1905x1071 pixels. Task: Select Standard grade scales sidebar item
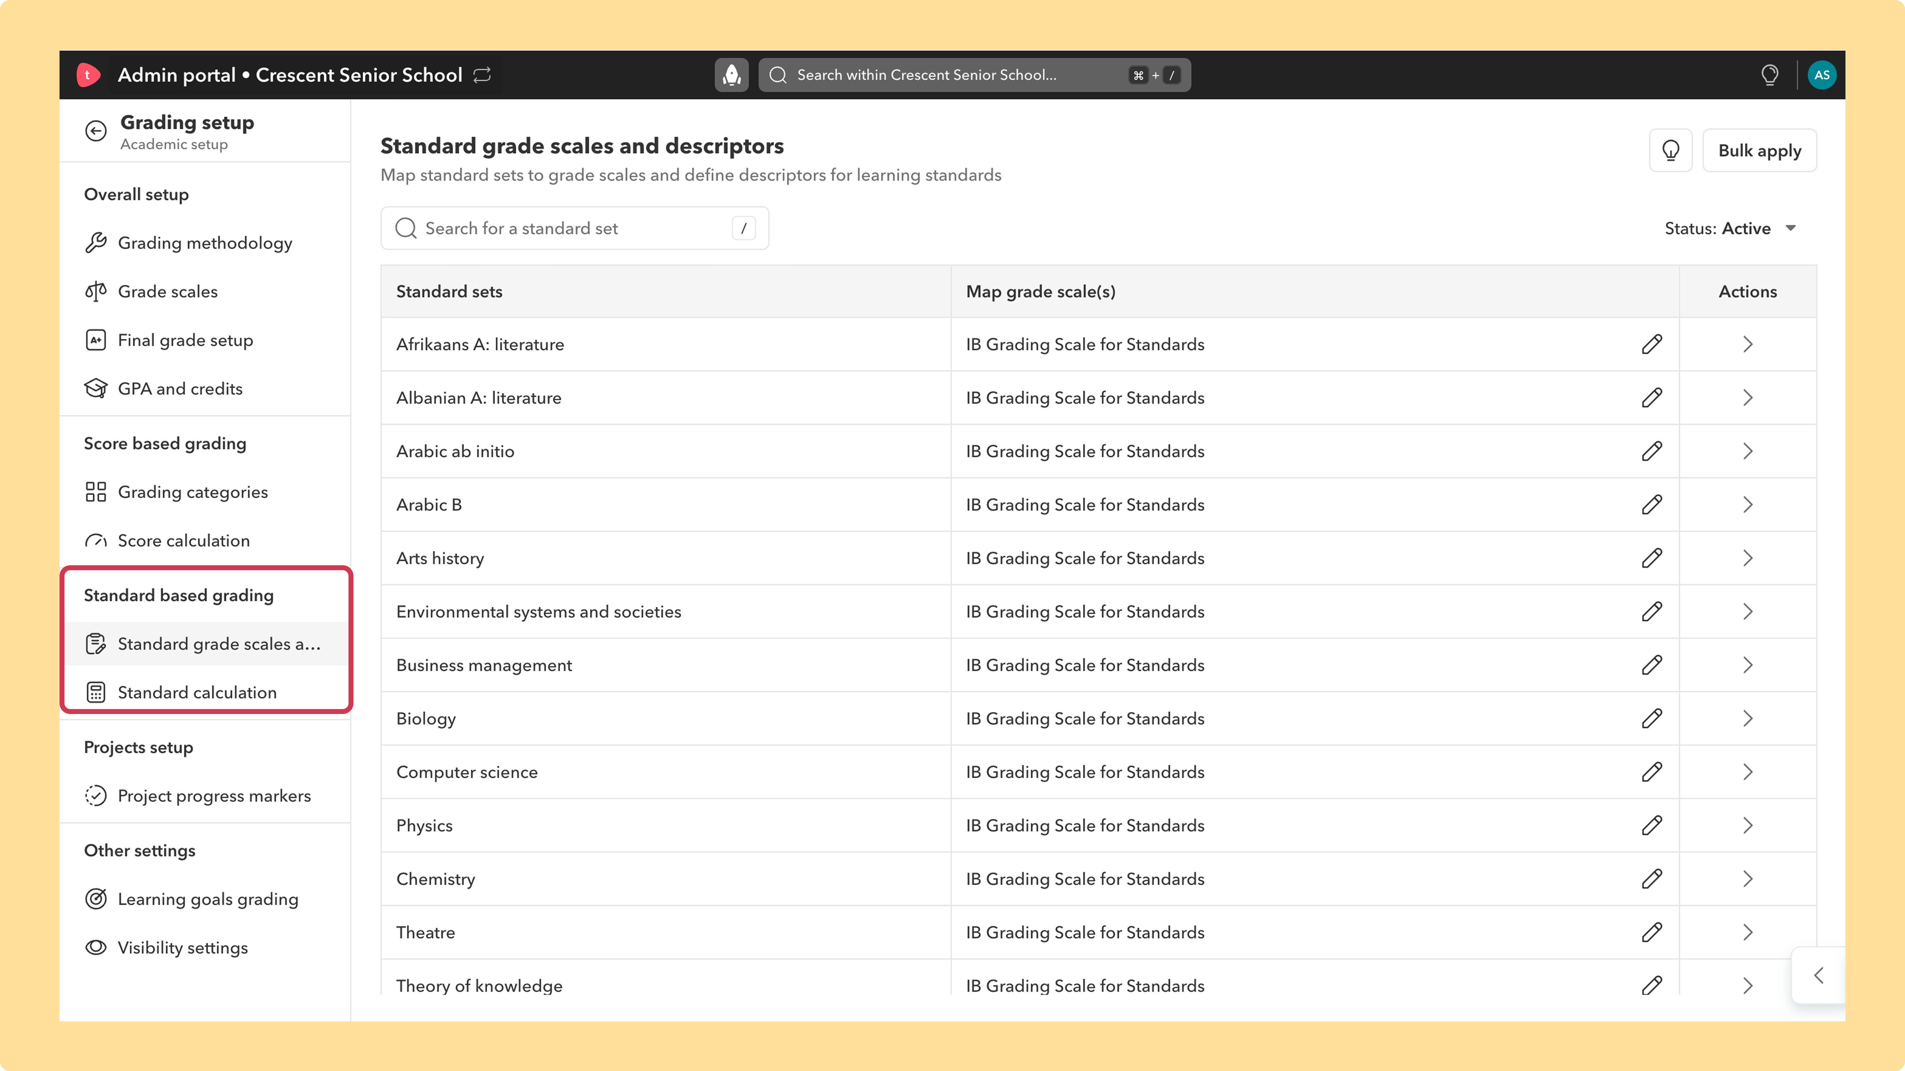pos(205,644)
